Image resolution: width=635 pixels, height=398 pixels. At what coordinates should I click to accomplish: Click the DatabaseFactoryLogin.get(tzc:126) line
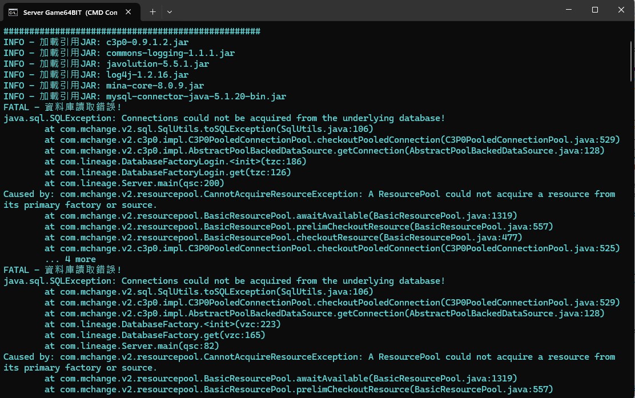point(168,172)
